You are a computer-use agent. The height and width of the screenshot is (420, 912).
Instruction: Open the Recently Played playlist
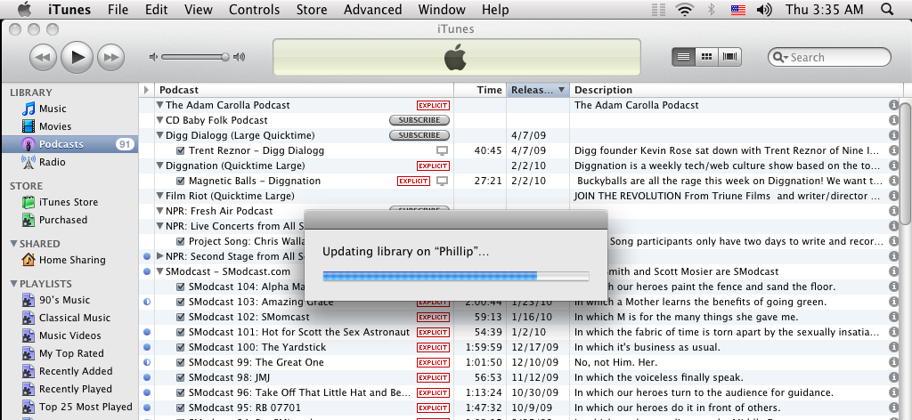coord(76,389)
